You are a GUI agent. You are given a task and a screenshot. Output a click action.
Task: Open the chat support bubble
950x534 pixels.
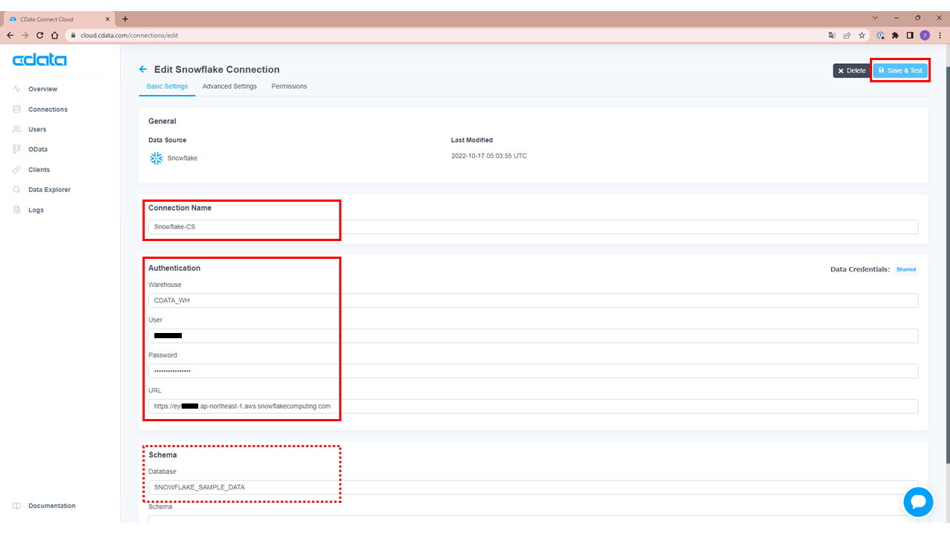click(918, 502)
